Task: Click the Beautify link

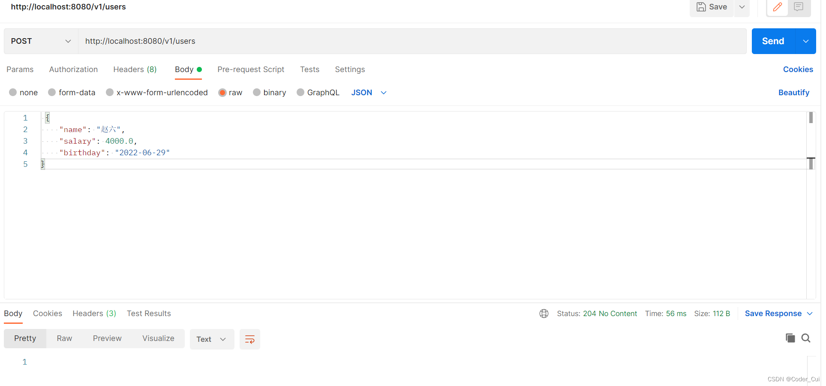Action: click(794, 93)
